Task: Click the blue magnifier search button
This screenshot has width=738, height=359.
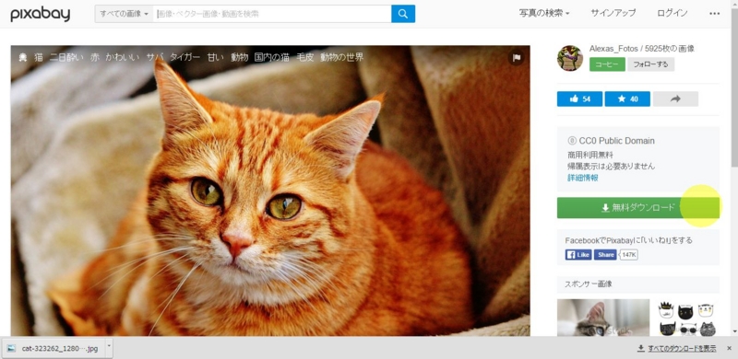Action: tap(403, 14)
